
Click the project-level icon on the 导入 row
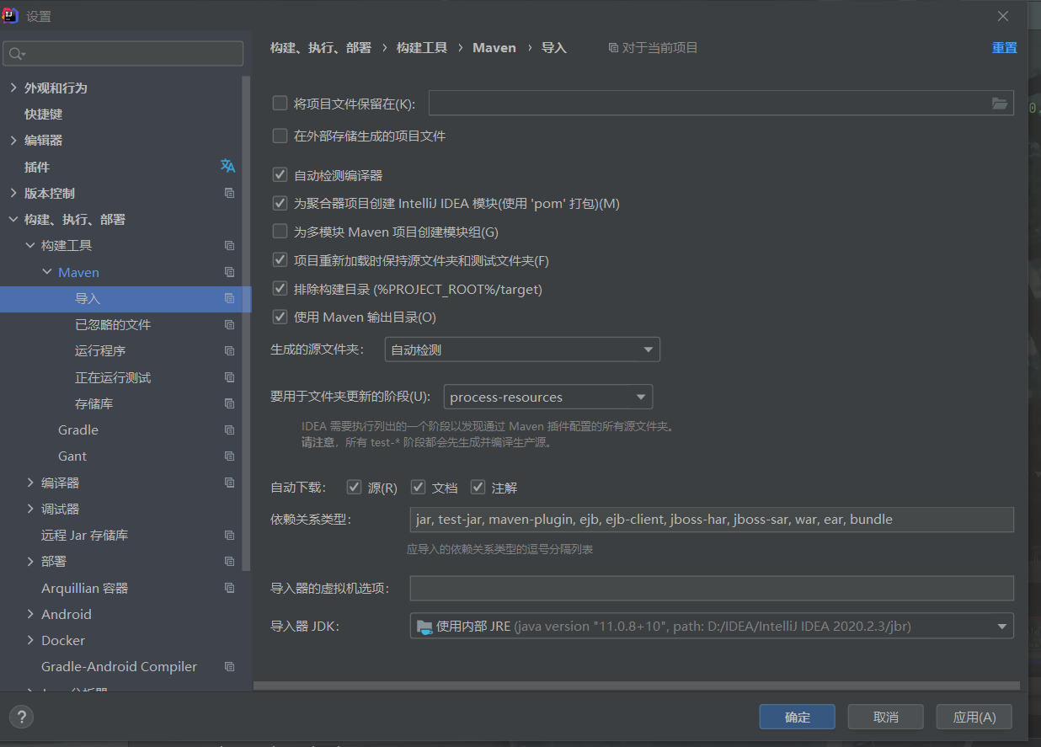click(229, 298)
